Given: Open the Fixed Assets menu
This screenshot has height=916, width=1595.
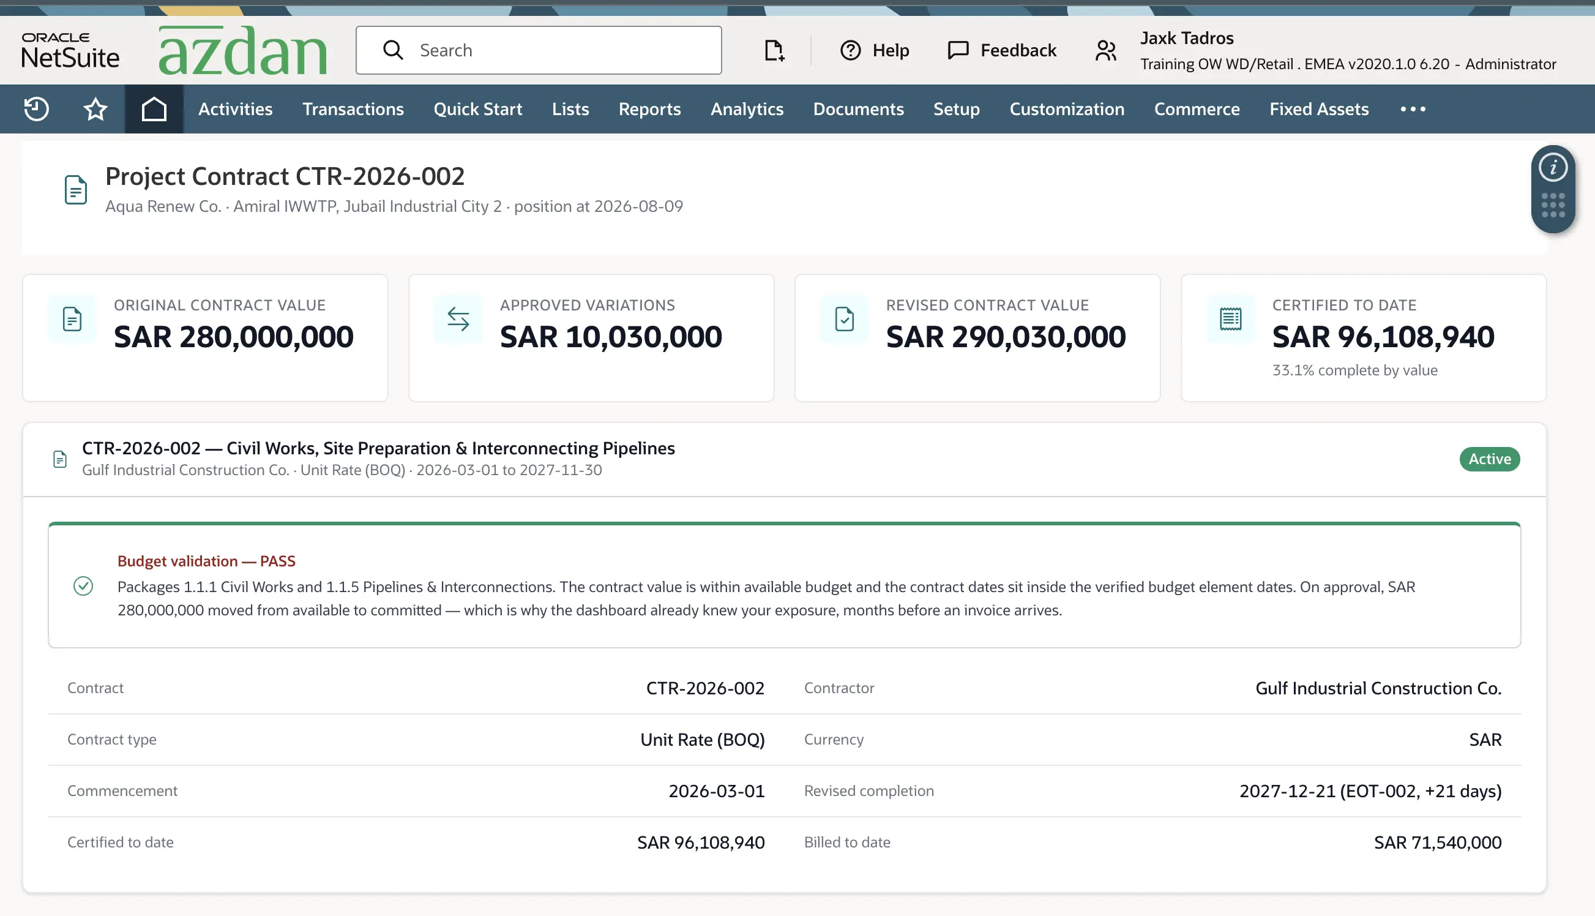Looking at the screenshot, I should pyautogui.click(x=1319, y=109).
